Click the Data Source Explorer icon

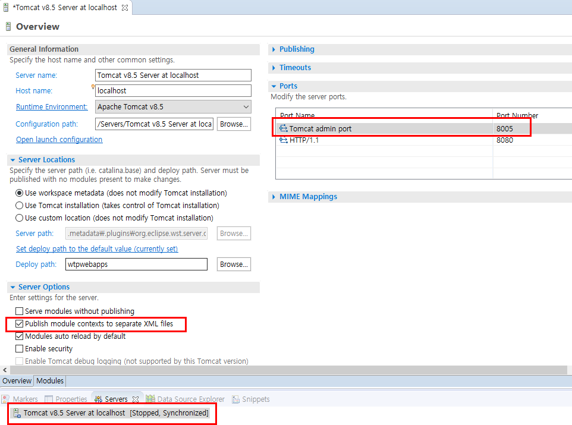pyautogui.click(x=150, y=399)
